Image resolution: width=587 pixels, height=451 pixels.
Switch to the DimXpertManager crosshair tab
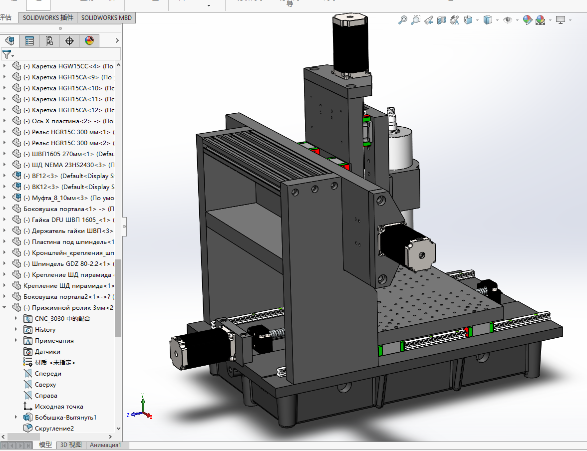tap(69, 41)
